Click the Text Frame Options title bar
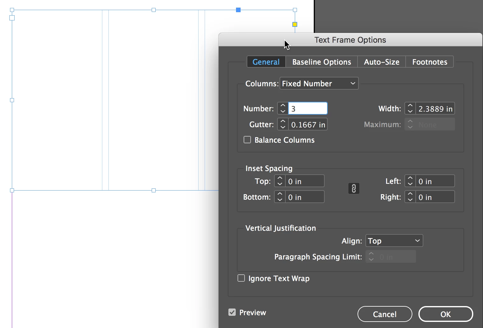Image resolution: width=483 pixels, height=328 pixels. click(x=350, y=40)
